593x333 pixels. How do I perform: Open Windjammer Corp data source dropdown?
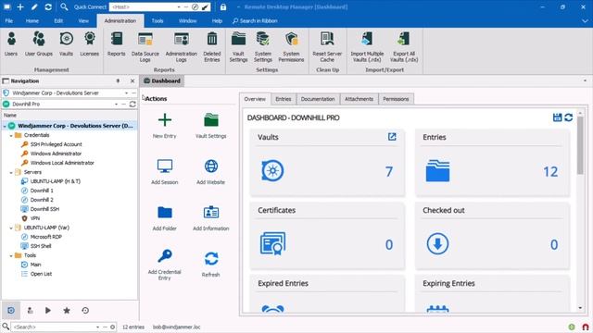(x=126, y=92)
